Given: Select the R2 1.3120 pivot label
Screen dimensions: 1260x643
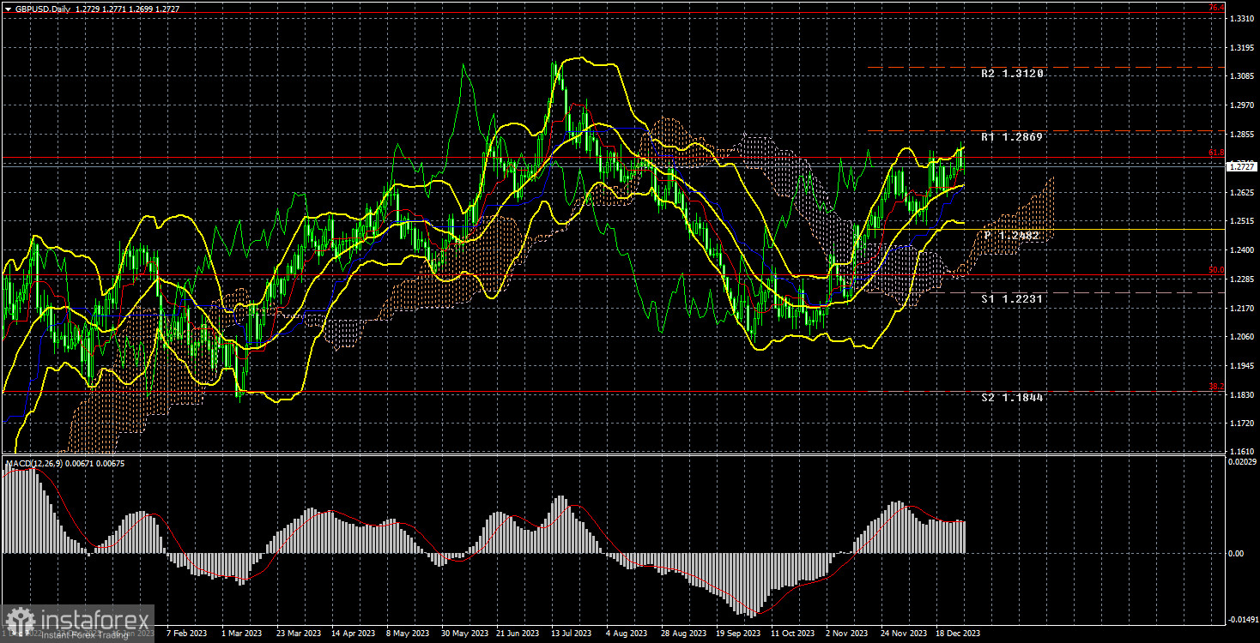Looking at the screenshot, I should (1013, 74).
